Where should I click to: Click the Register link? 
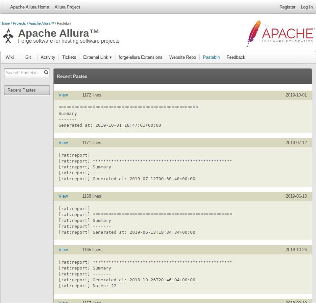point(287,7)
